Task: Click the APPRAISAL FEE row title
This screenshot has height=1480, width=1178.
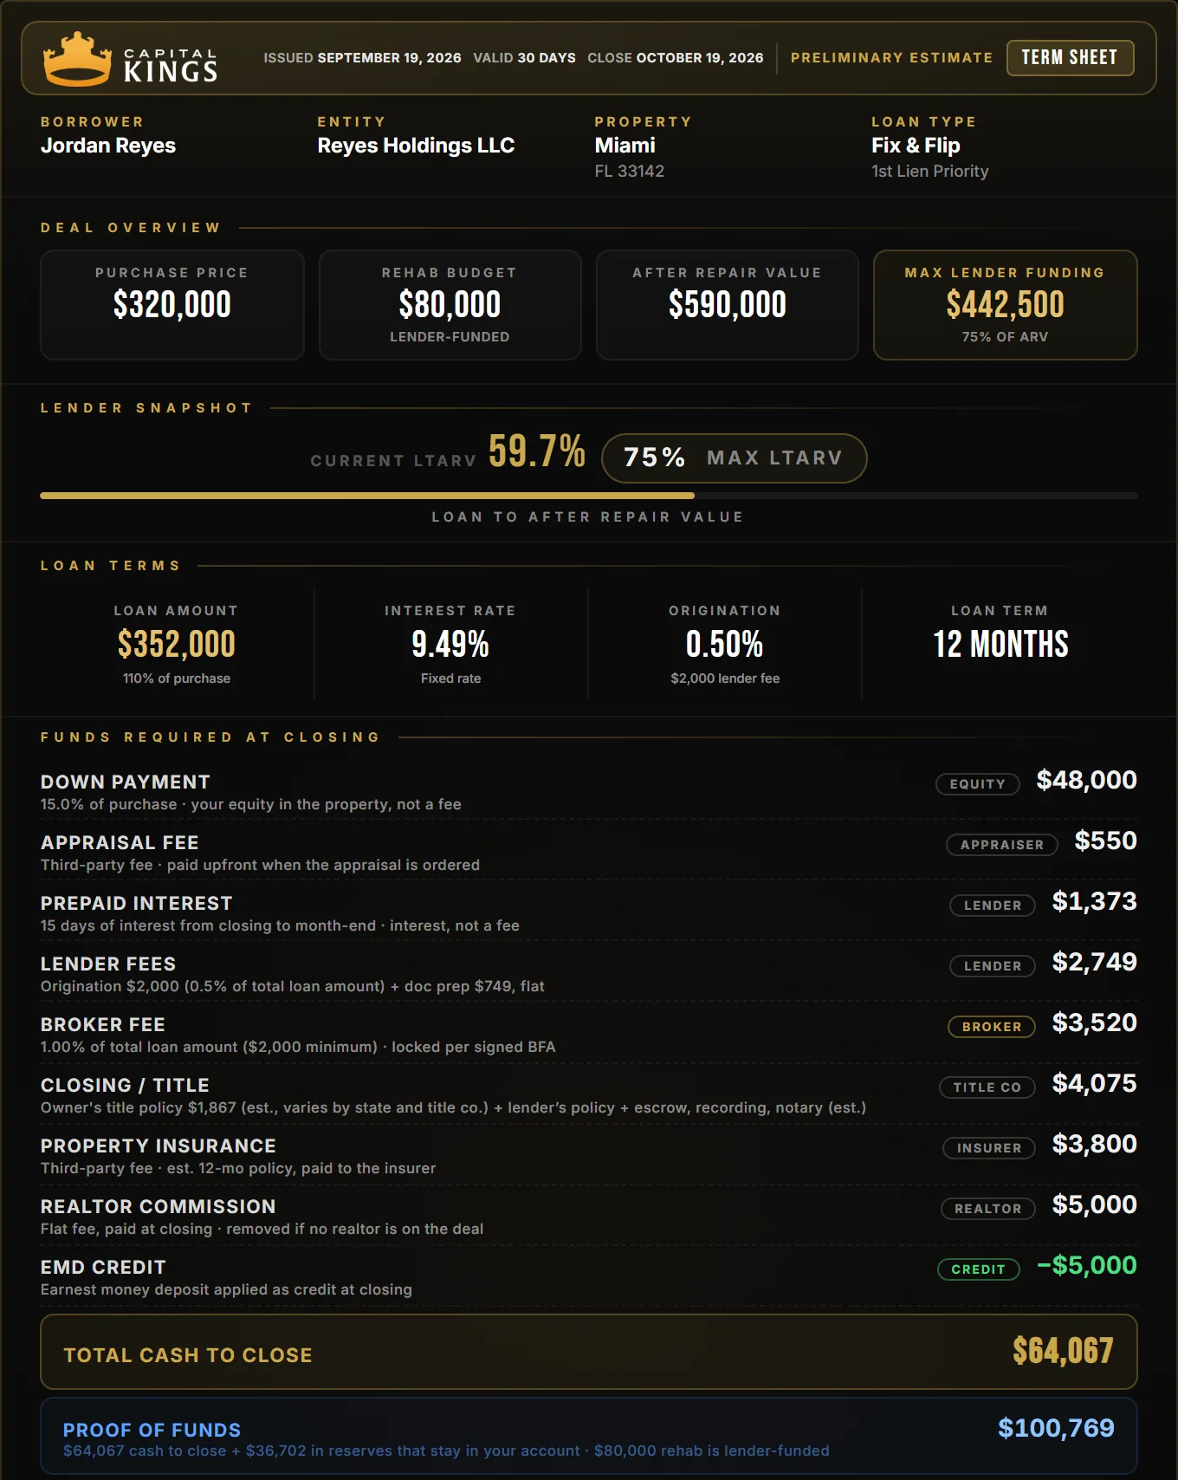Action: point(120,843)
